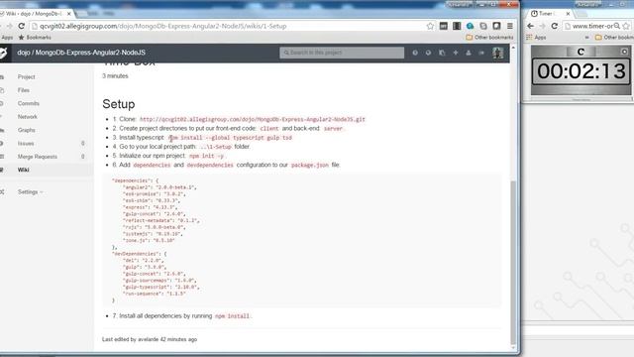
Task: Open the profile settings person icon
Action: point(469,53)
